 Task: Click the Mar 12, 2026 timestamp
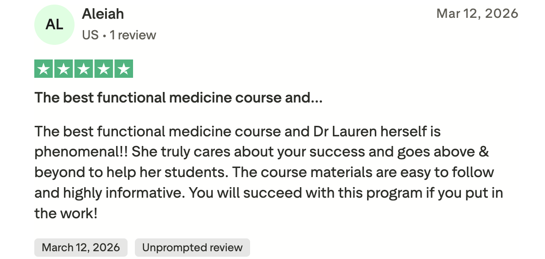click(x=477, y=14)
